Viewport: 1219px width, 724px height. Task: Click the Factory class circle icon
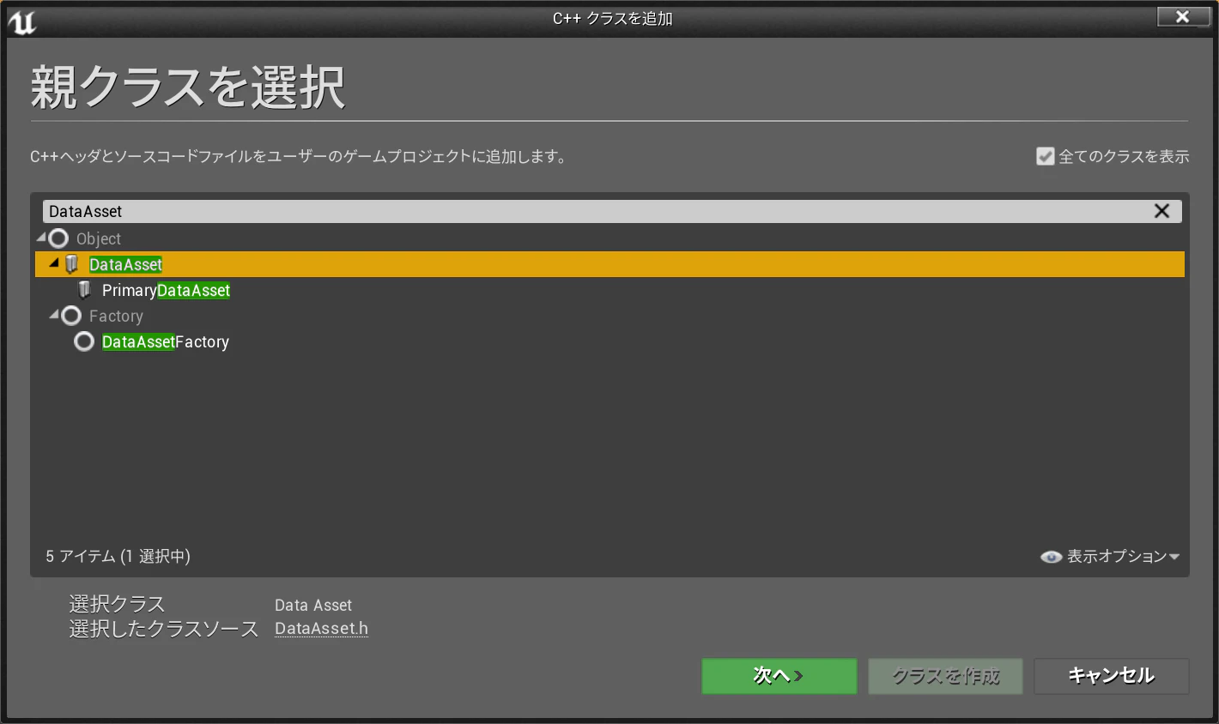click(71, 316)
